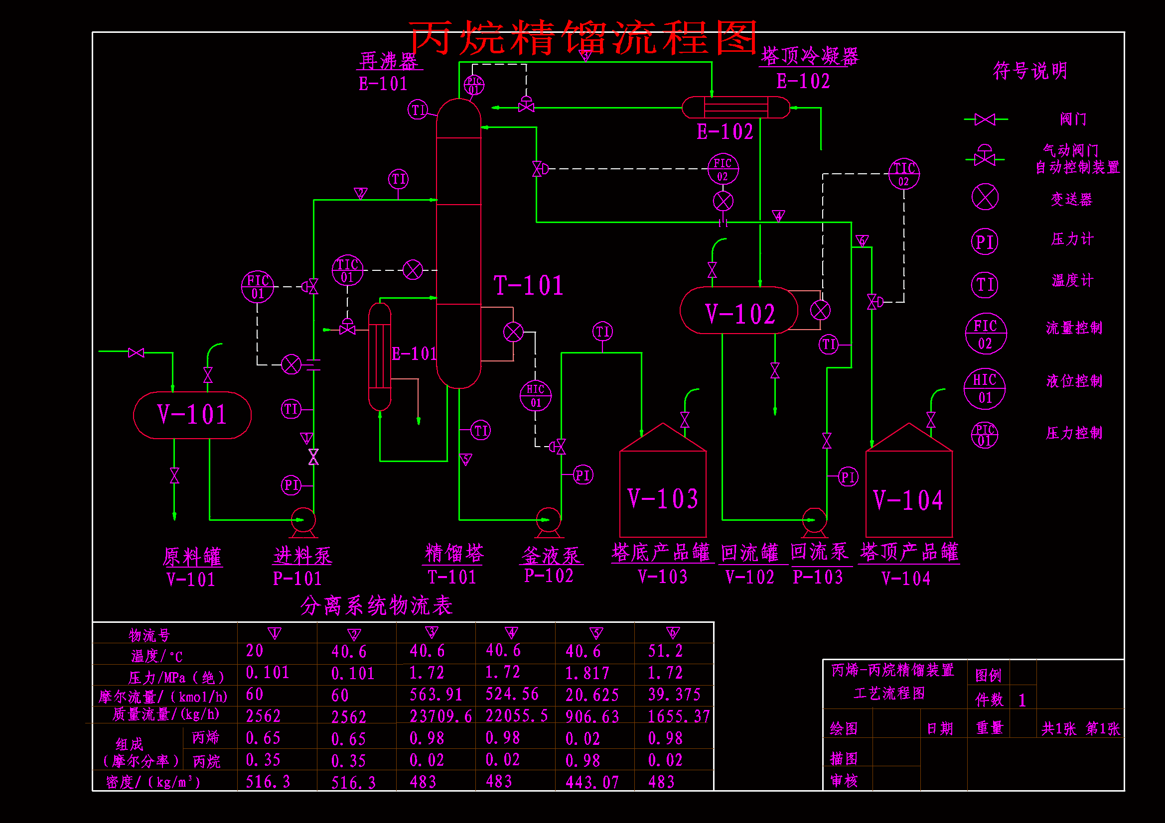The height and width of the screenshot is (823, 1165).
Task: Select the row header 物流号
Action: [x=149, y=635]
